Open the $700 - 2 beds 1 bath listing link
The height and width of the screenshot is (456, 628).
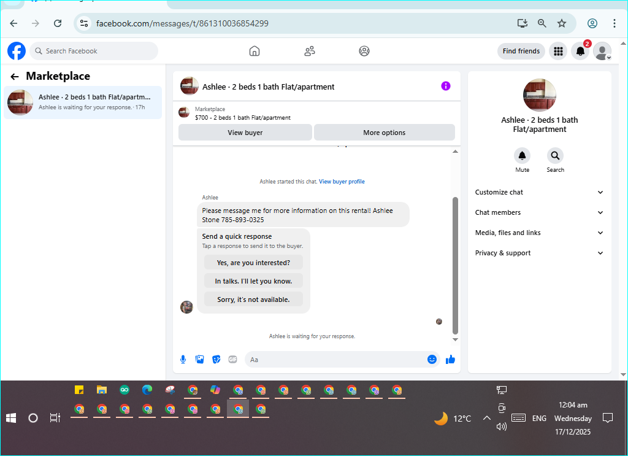[243, 118]
